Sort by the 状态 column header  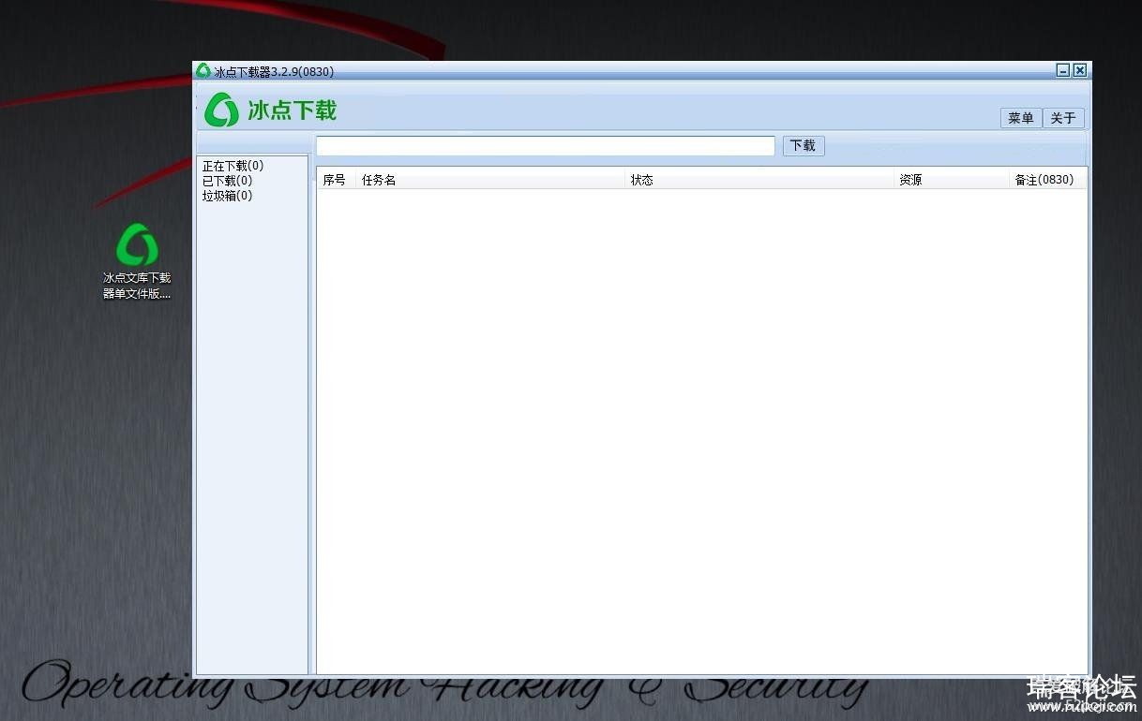pos(759,180)
